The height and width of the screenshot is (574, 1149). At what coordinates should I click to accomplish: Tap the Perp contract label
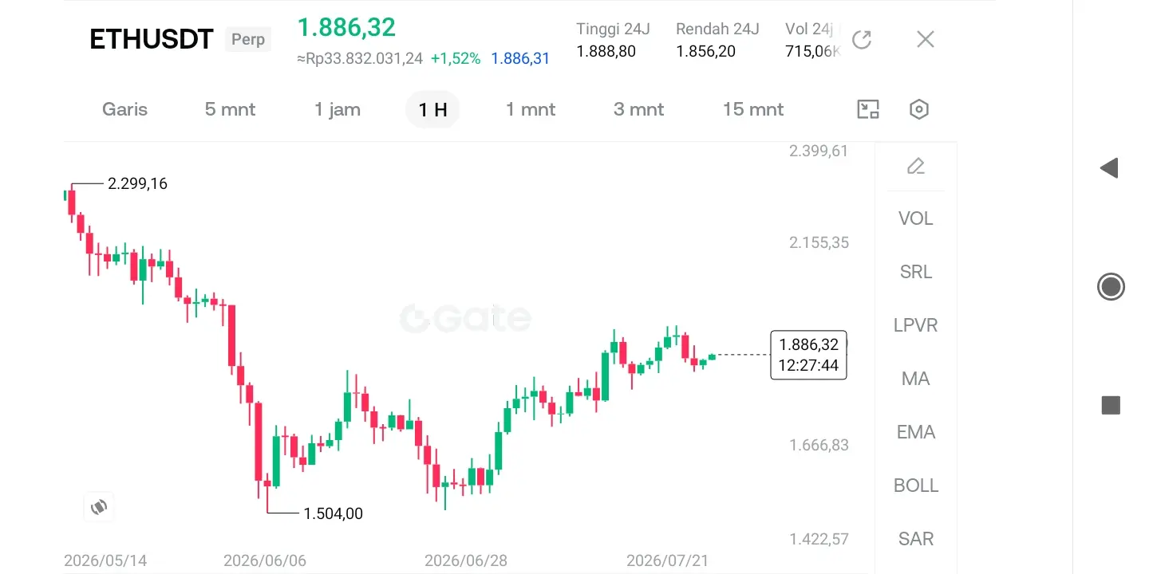tap(248, 39)
